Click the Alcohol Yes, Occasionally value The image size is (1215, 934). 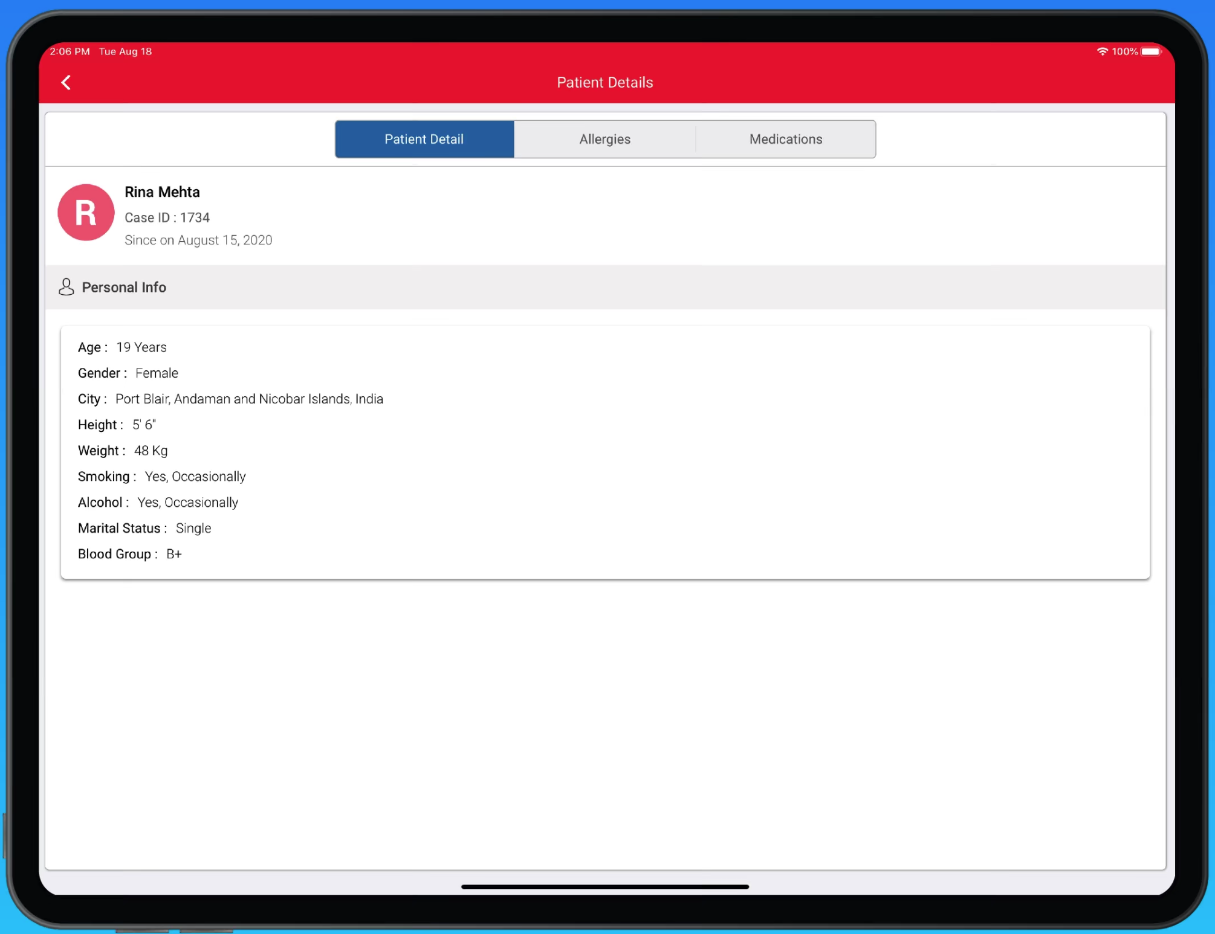(187, 503)
